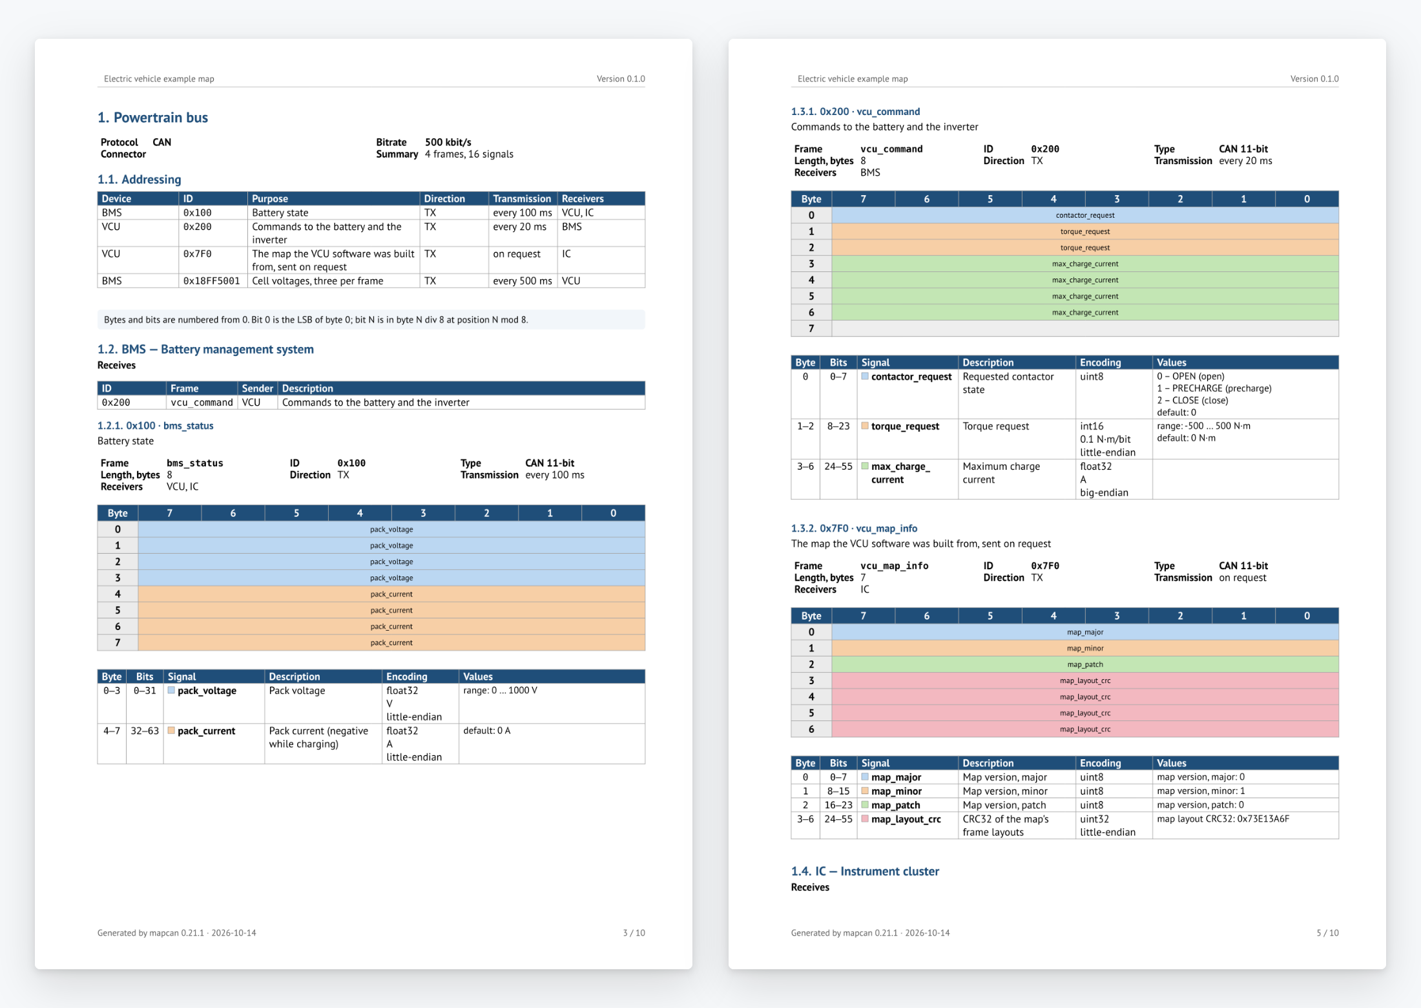Click the map_patch signal color swatch
This screenshot has width=1421, height=1008.
click(865, 804)
